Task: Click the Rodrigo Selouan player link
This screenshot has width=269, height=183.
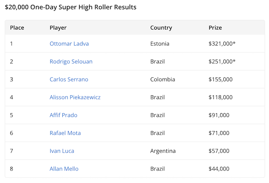Action: click(71, 61)
